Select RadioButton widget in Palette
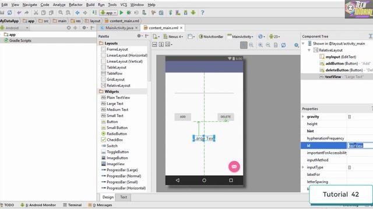The width and height of the screenshot is (373, 209). pyautogui.click(x=114, y=134)
